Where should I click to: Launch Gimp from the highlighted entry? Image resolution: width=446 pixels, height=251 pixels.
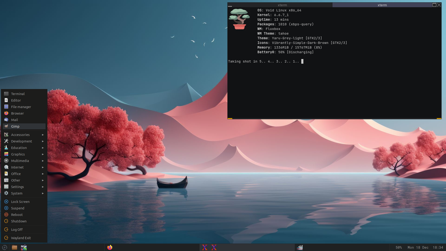pyautogui.click(x=24, y=126)
